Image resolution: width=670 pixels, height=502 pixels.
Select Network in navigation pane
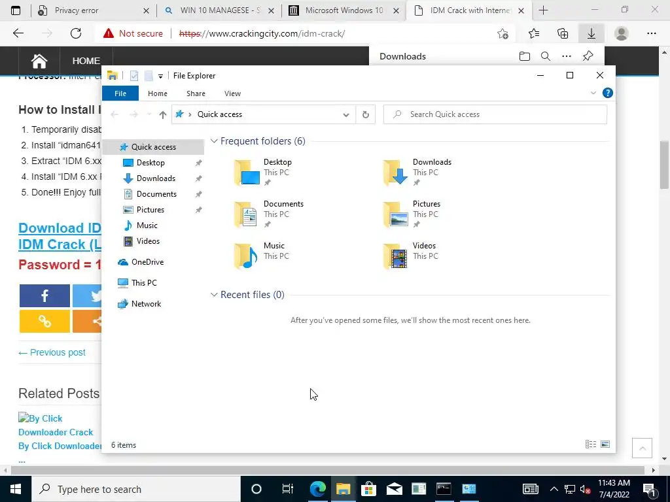(x=146, y=304)
